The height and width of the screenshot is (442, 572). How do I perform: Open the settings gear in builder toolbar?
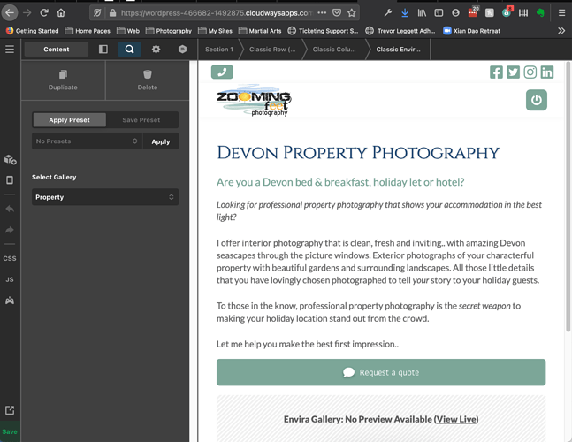click(156, 50)
